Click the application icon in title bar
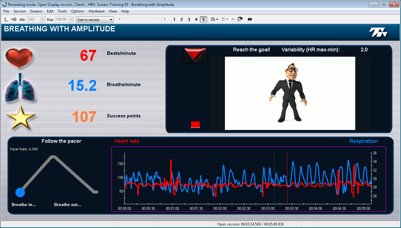The height and width of the screenshot is (228, 401). pos(4,4)
